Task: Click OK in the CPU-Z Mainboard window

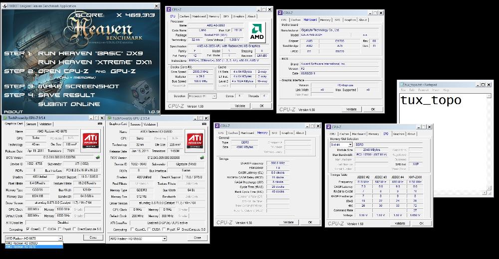Action: pos(373,109)
